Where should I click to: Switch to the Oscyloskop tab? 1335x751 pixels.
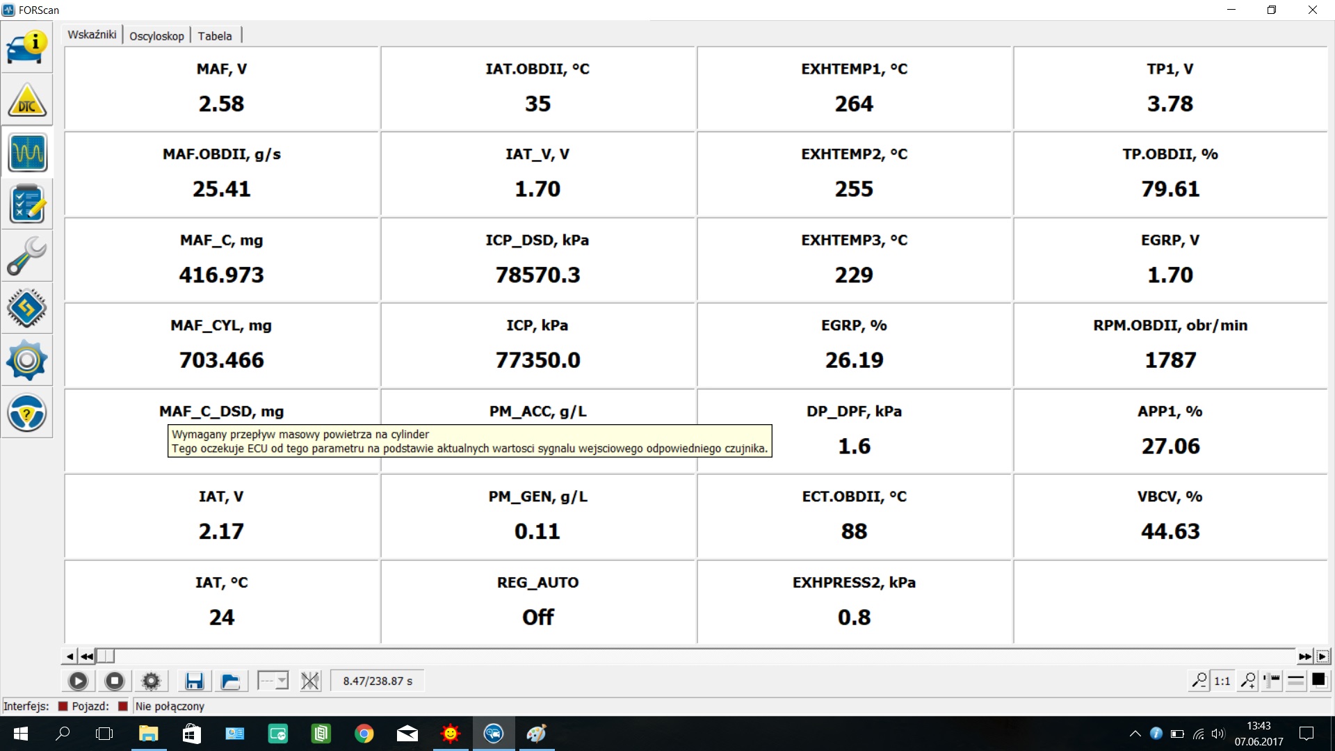156,36
